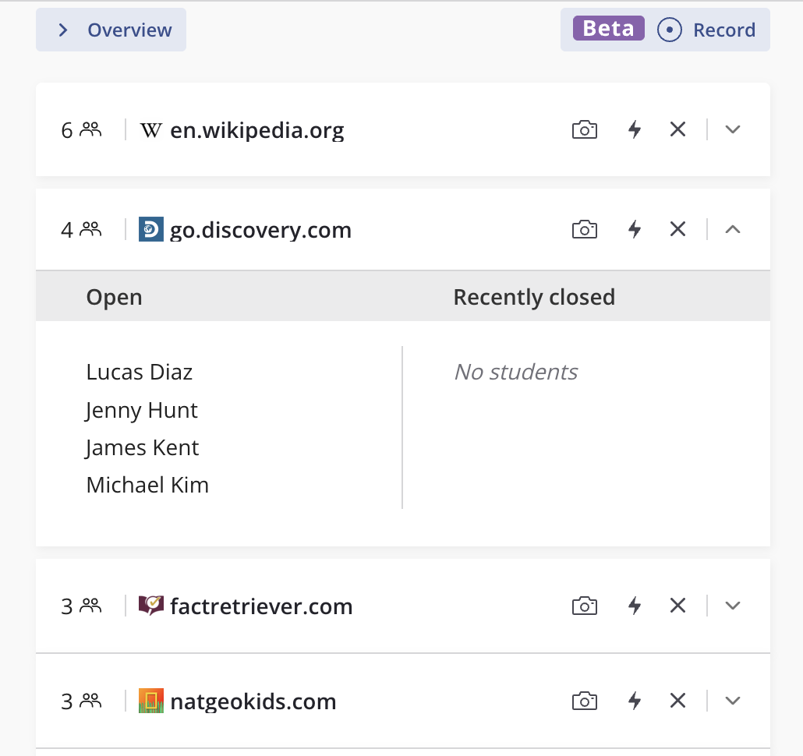Start Record session button
This screenshot has width=803, height=756.
pos(706,30)
